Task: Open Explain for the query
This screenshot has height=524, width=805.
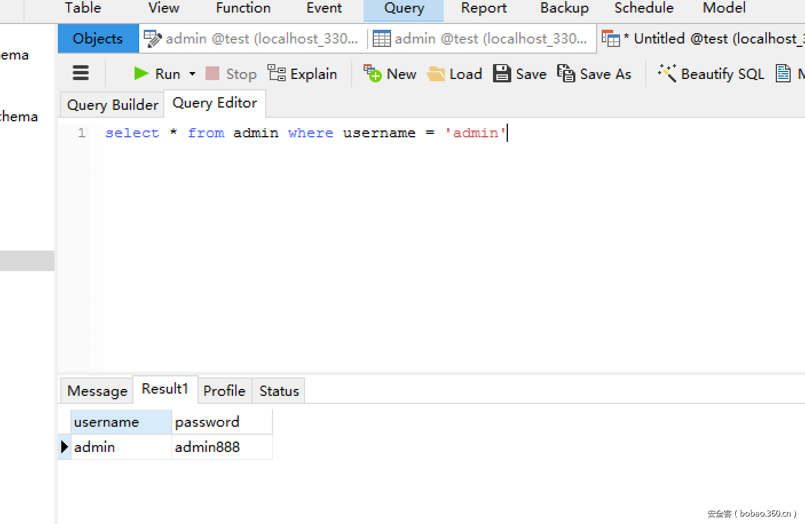Action: pyautogui.click(x=302, y=73)
